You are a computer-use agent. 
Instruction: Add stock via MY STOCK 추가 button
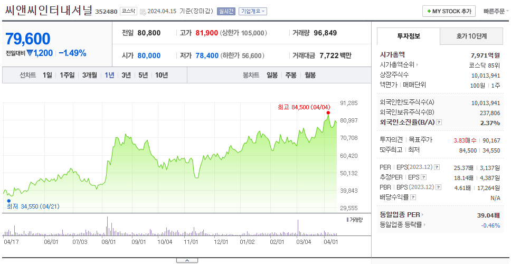[449, 11]
